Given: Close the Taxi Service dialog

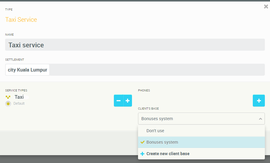Looking at the screenshot, I should (x=266, y=6).
